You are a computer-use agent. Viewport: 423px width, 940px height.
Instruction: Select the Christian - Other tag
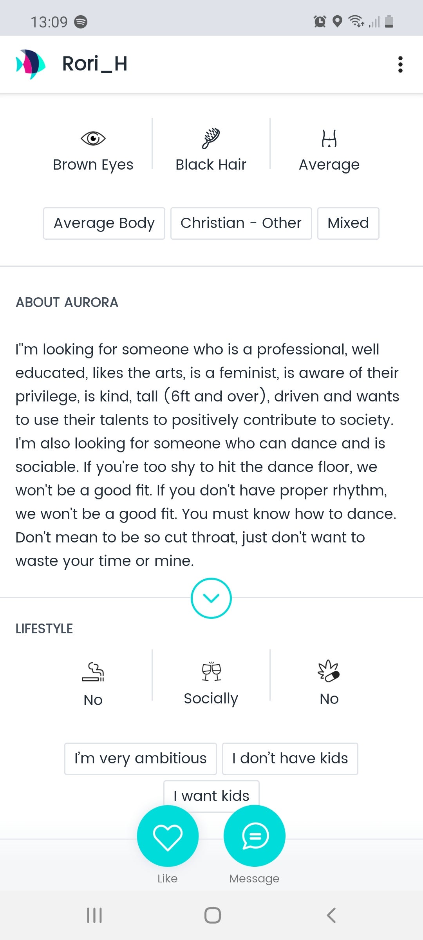(241, 223)
